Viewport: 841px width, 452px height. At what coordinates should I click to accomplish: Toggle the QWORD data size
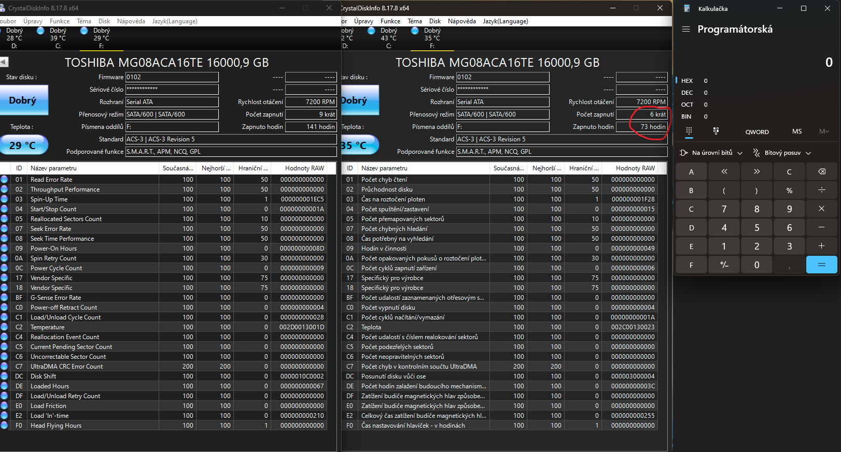(757, 132)
